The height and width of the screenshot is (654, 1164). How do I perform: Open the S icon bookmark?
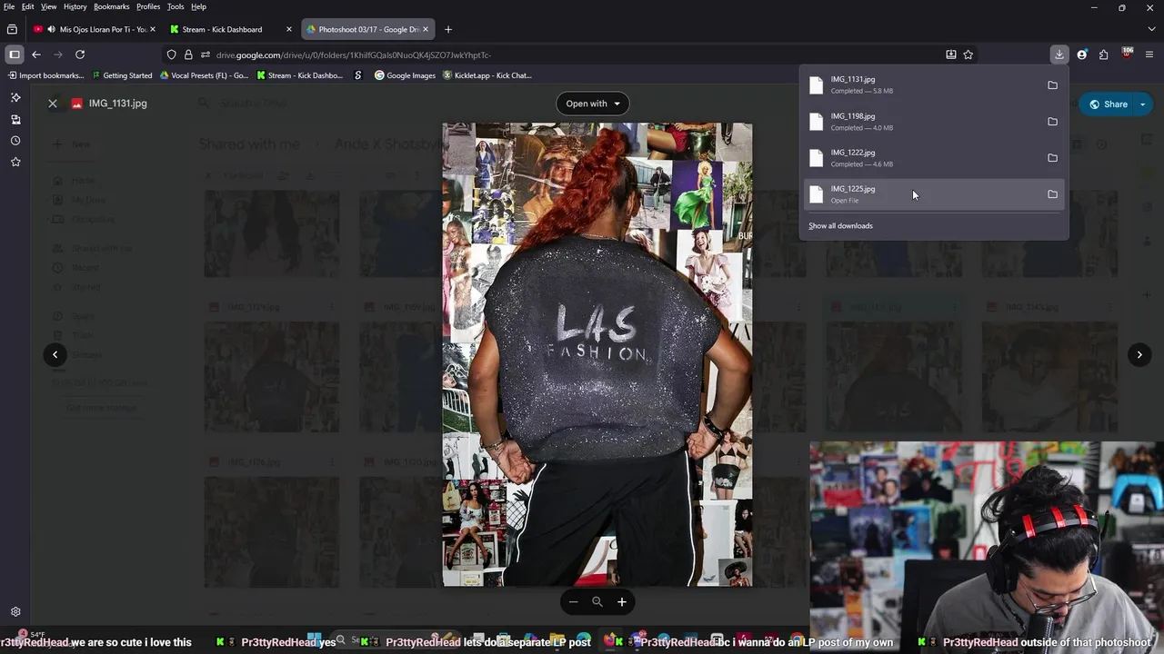coord(358,75)
